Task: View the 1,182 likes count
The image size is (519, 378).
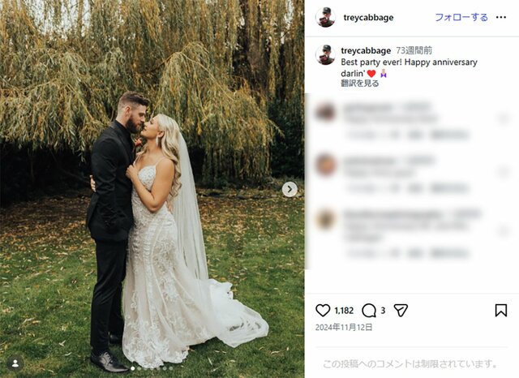Action: pyautogui.click(x=344, y=311)
